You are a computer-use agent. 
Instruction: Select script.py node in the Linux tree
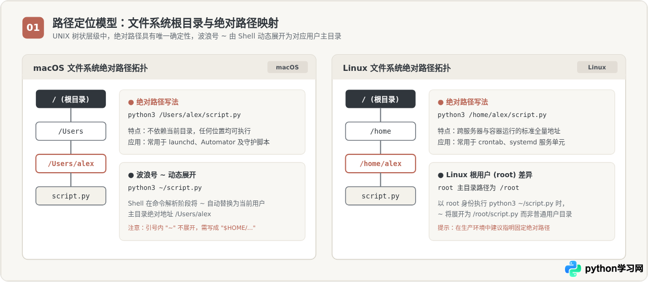click(381, 196)
